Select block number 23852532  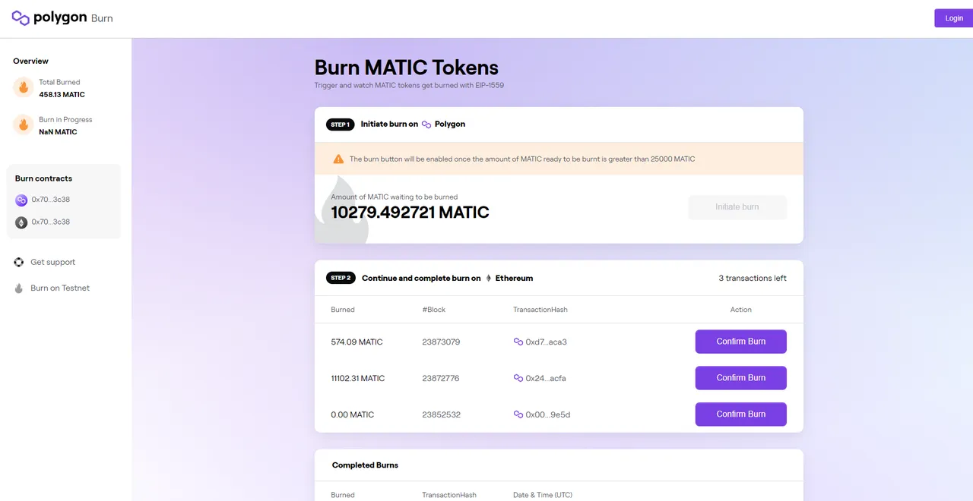(441, 414)
